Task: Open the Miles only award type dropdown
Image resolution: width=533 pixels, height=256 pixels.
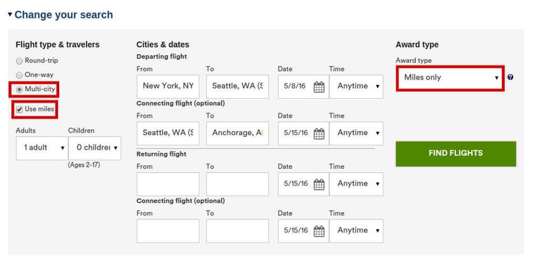Action: tap(450, 78)
